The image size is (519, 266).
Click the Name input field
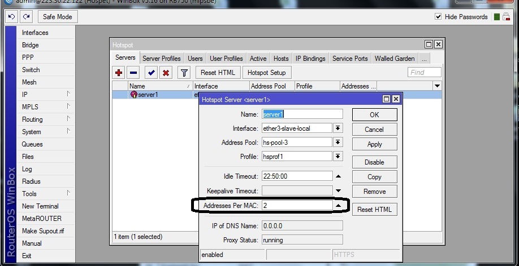coord(302,114)
